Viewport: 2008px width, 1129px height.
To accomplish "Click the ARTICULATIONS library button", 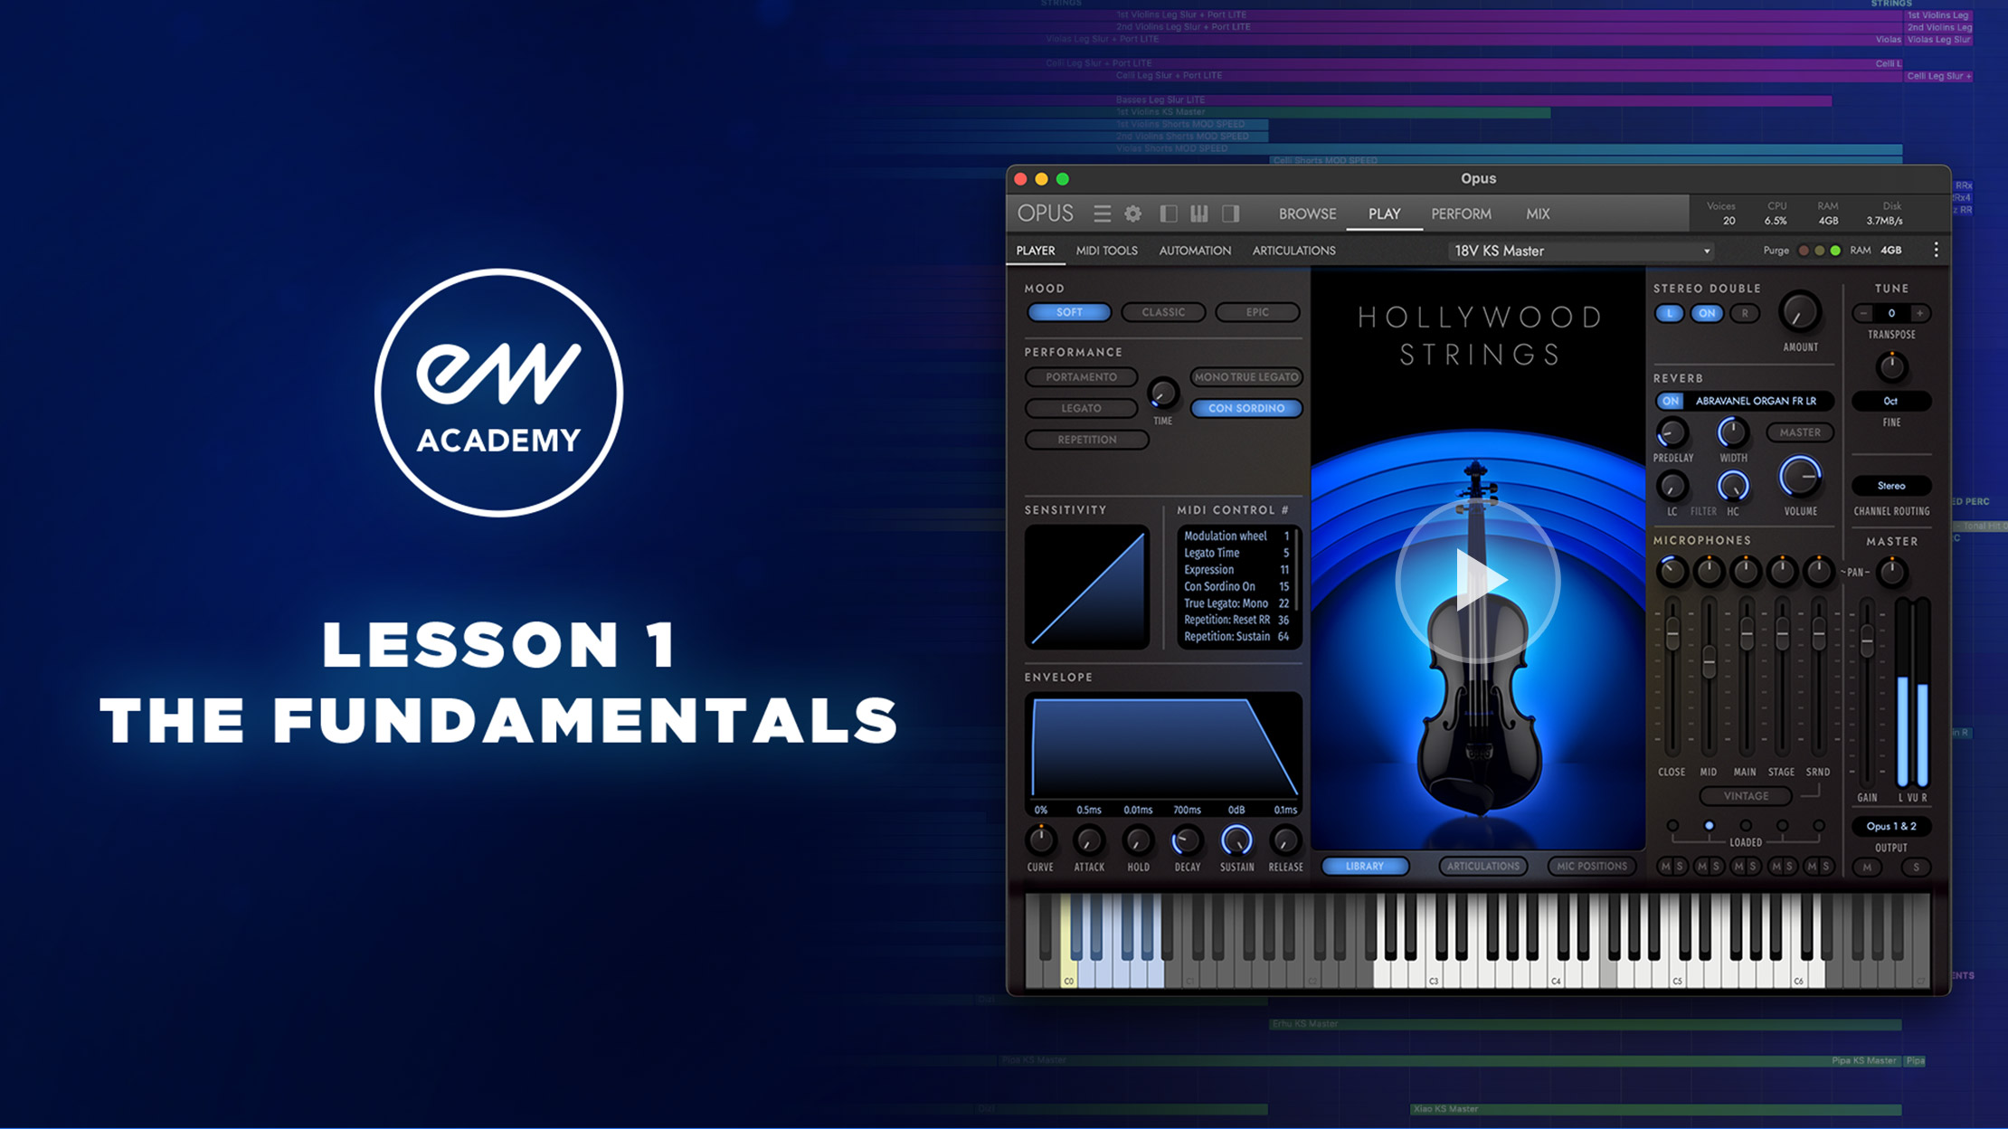I will click(x=1482, y=866).
